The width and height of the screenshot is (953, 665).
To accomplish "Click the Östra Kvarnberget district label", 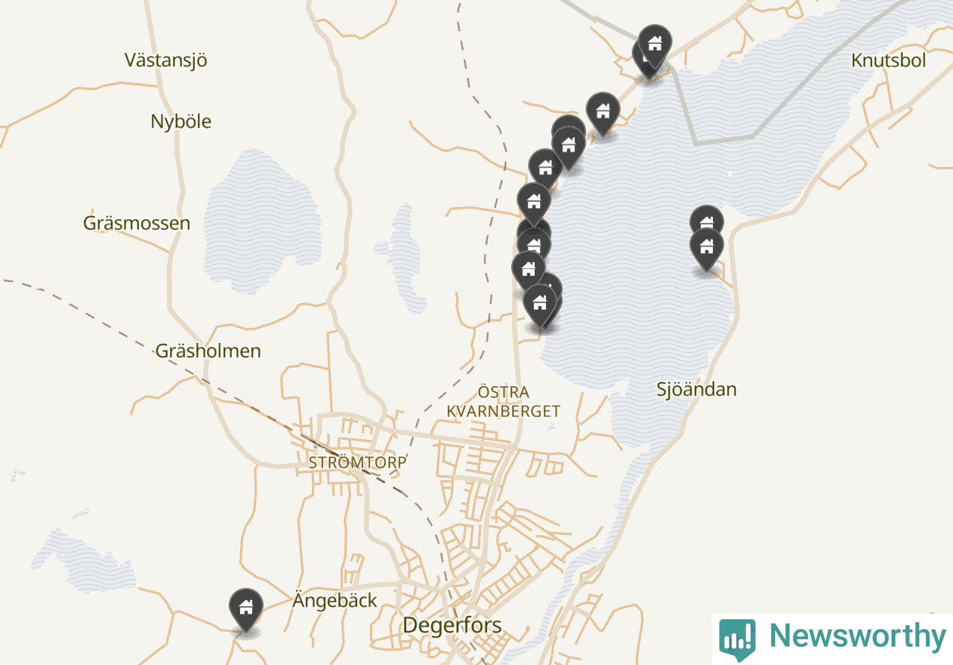I will (503, 402).
